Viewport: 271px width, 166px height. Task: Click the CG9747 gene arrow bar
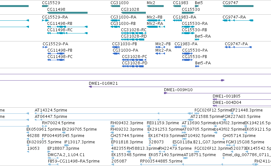point(238,6)
